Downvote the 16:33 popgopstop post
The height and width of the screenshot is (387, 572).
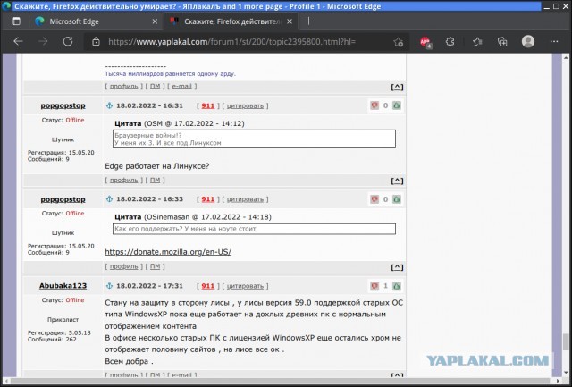[x=374, y=199]
